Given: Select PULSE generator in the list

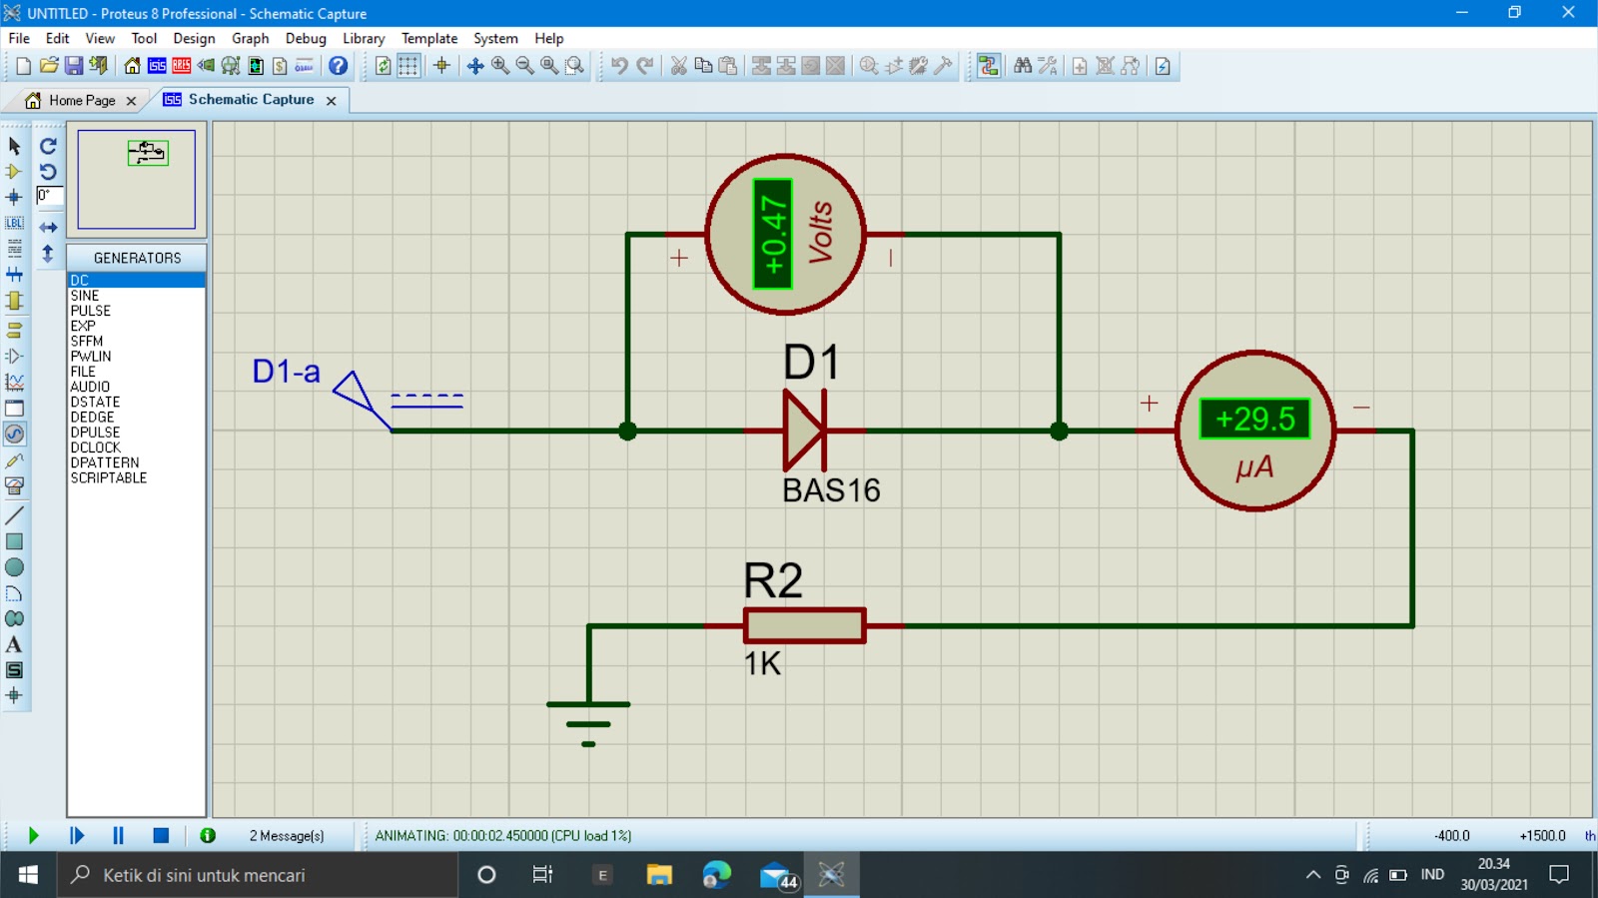Looking at the screenshot, I should coord(137,311).
